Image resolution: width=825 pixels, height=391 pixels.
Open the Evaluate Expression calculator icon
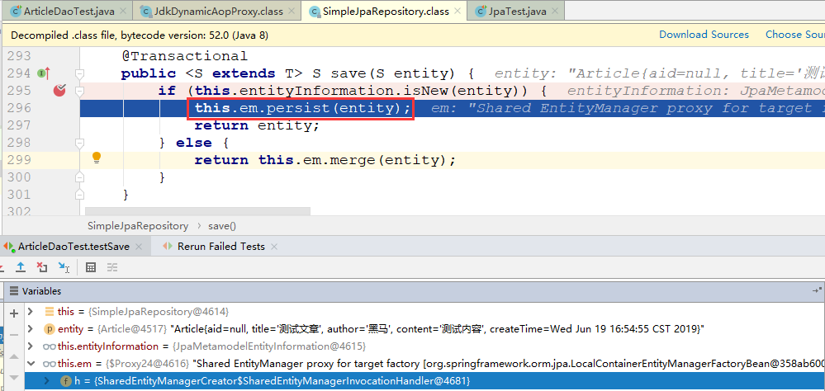coord(91,267)
